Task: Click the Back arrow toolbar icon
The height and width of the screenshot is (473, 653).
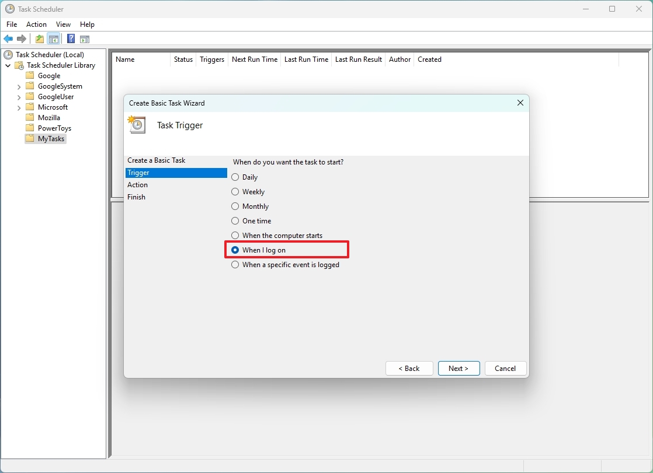Action: [x=8, y=39]
